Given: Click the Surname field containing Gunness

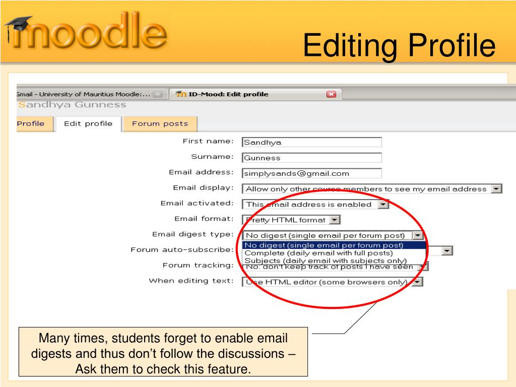Looking at the screenshot, I should (x=311, y=158).
